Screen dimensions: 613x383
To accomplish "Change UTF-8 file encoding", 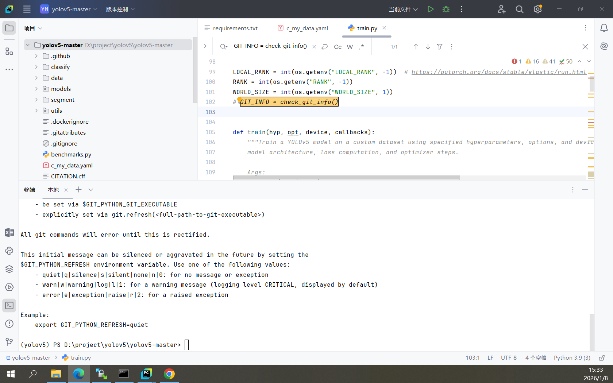I will coord(509,358).
